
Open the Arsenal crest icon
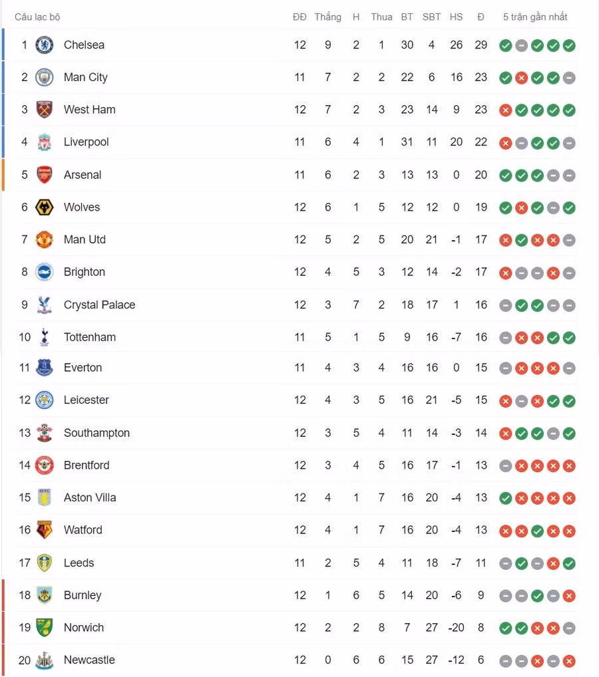45,175
